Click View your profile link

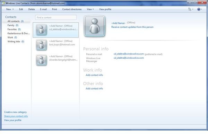pyautogui.click(x=13, y=120)
